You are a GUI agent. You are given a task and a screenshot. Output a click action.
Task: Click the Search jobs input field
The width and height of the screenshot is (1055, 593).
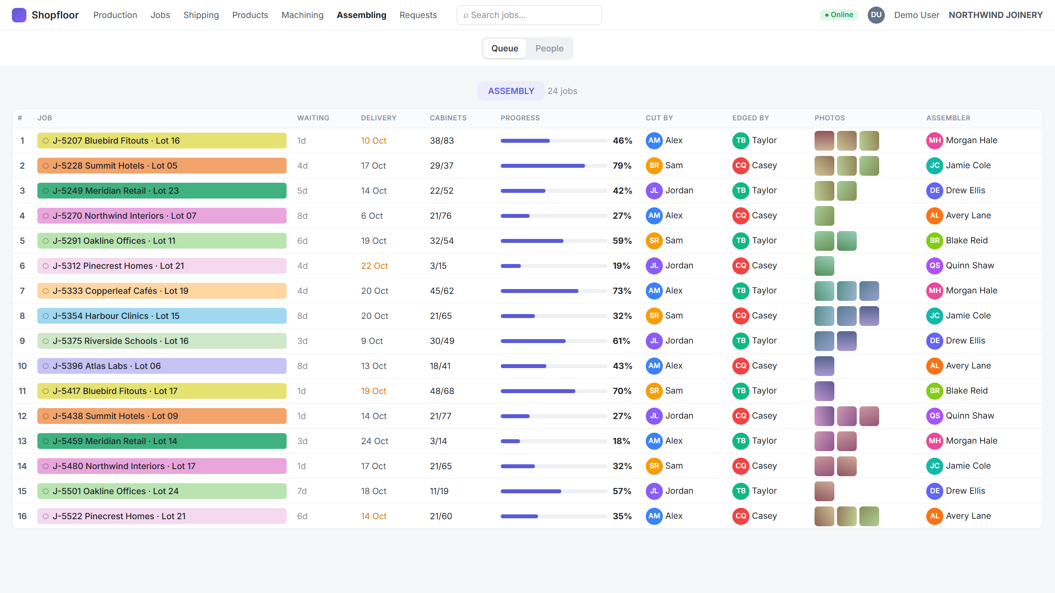click(x=529, y=15)
